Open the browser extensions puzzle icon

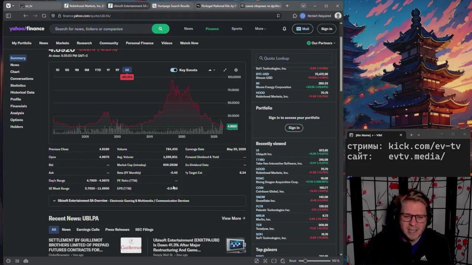(x=295, y=16)
